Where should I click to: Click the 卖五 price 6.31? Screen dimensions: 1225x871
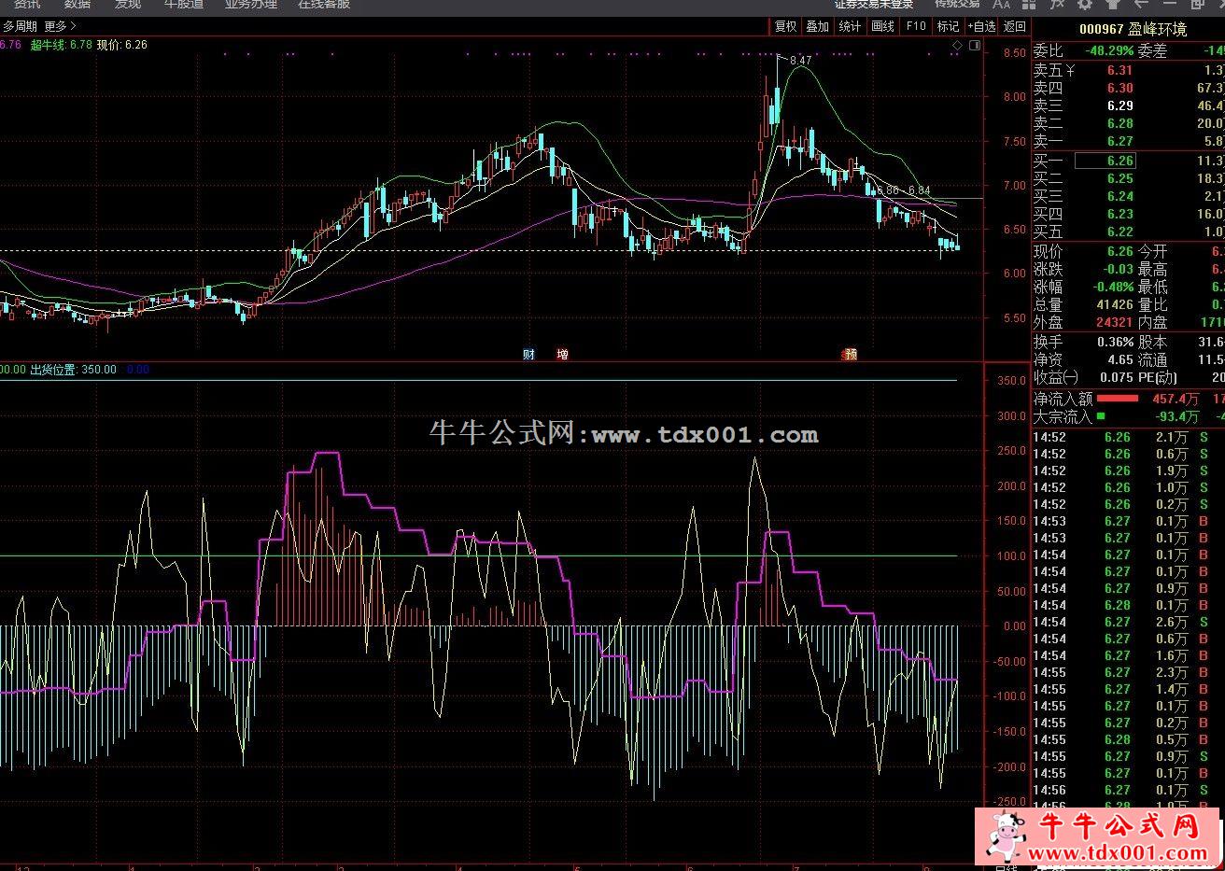coord(1120,70)
